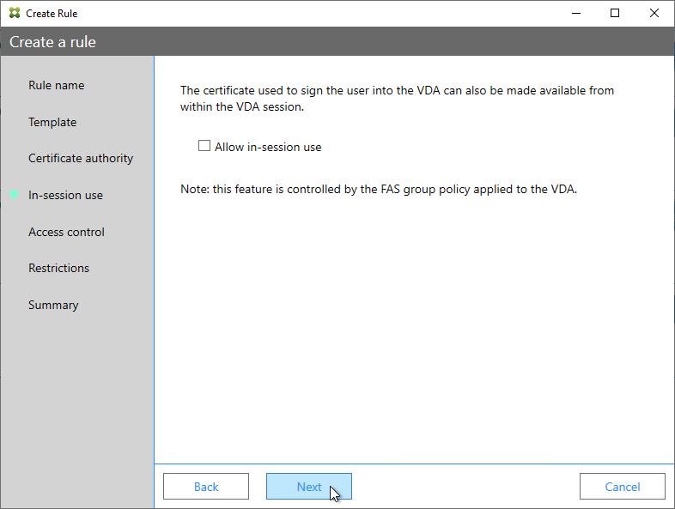Click the Back button
This screenshot has width=675, height=509.
click(x=206, y=486)
